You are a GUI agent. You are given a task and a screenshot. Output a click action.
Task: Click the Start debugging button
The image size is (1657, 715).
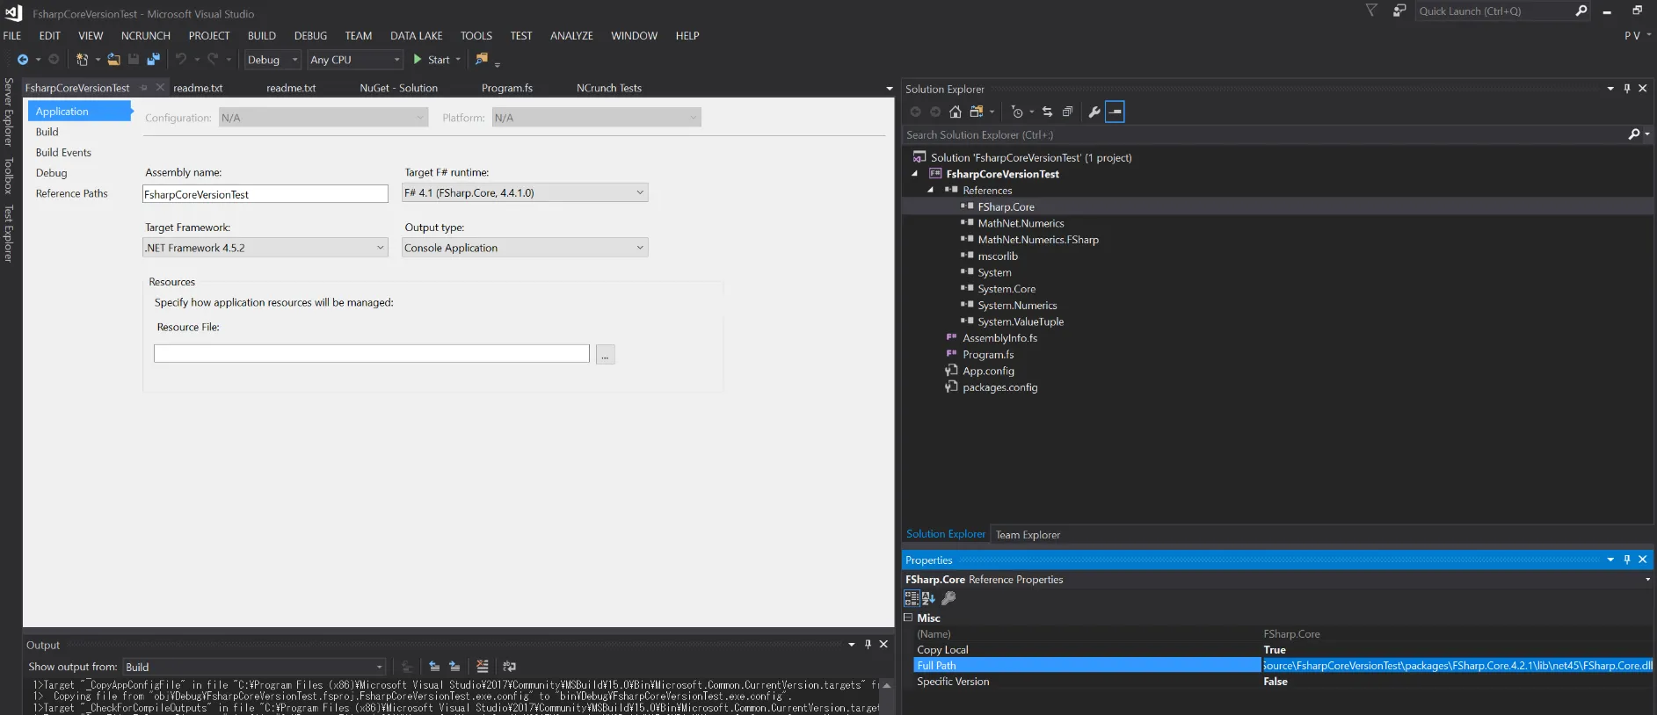(x=431, y=60)
